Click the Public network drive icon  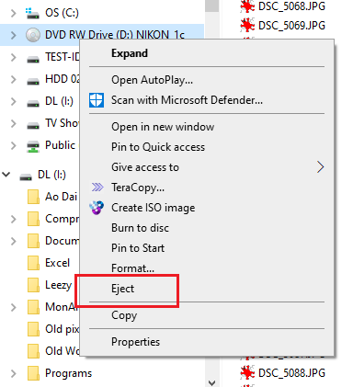[33, 146]
